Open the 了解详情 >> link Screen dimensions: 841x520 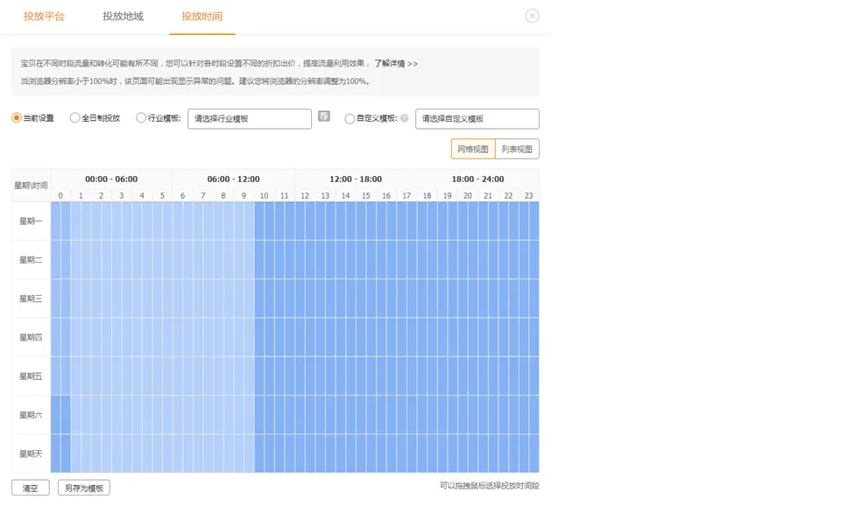[395, 64]
